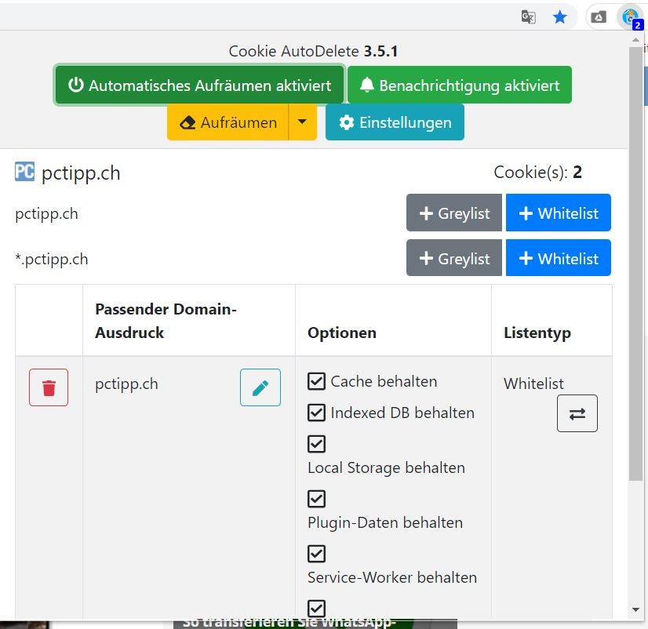
Task: Click the pctipp.ch favicon next to the domain name
Action: [24, 172]
